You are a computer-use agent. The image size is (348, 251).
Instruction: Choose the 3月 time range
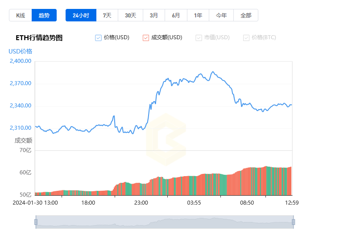[154, 15]
